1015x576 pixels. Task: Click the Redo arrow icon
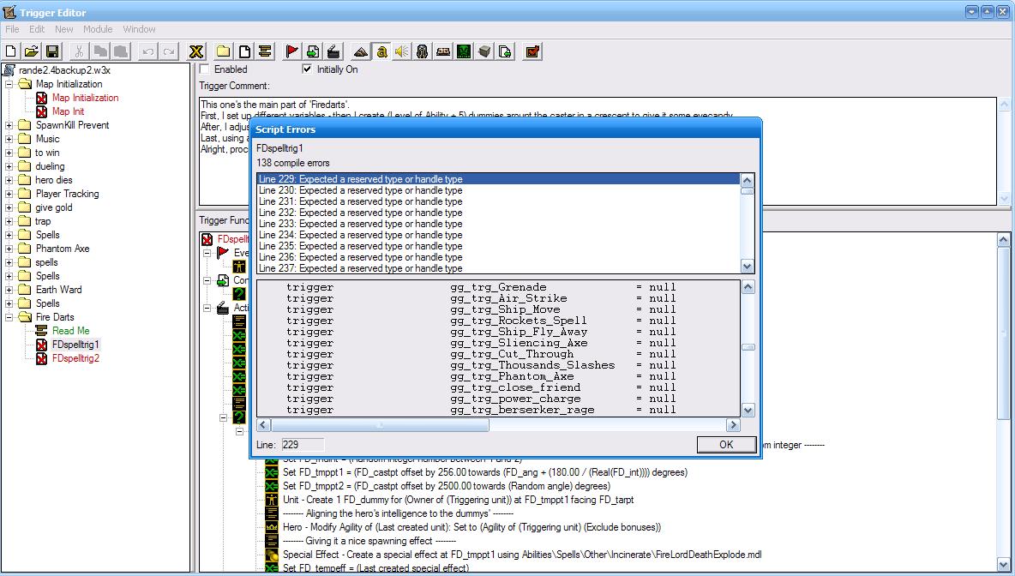[x=169, y=51]
